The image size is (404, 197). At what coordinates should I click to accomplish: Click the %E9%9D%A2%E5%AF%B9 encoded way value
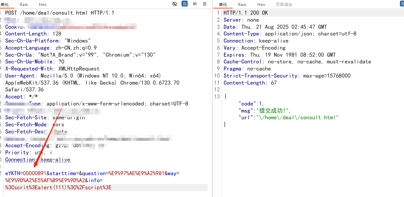tap(45, 181)
